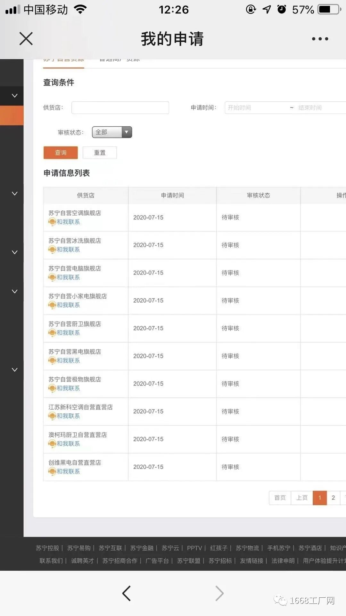346x616 pixels.
Task: Click contact icon under 江苏新科空调自营直营店
Action: click(x=52, y=416)
